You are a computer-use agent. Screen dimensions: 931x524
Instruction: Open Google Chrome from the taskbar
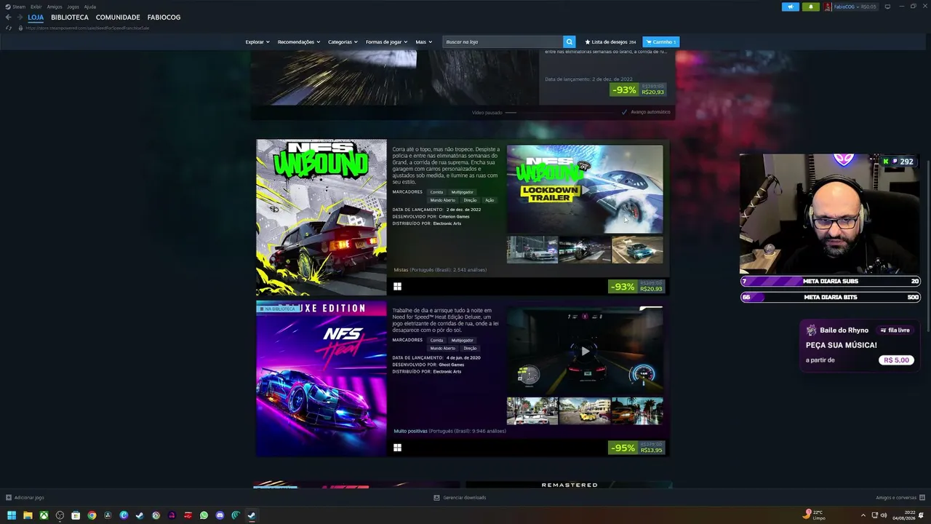pos(92,515)
